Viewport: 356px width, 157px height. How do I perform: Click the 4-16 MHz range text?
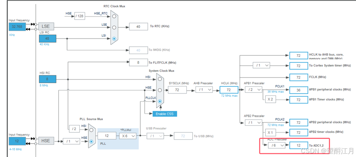(16, 149)
